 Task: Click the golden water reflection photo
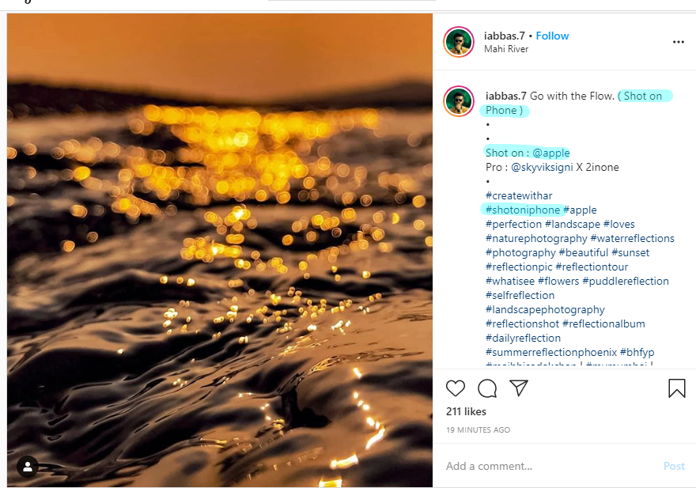click(x=220, y=249)
